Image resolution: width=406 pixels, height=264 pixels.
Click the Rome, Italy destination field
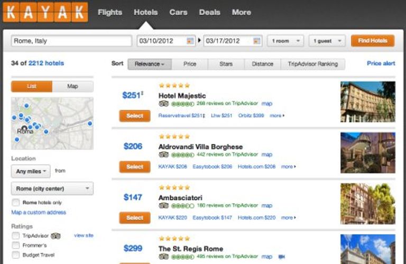(x=71, y=41)
